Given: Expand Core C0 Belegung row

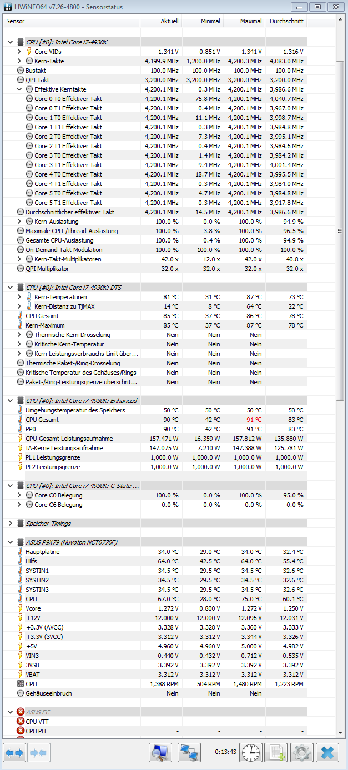Looking at the screenshot, I should [19, 495].
